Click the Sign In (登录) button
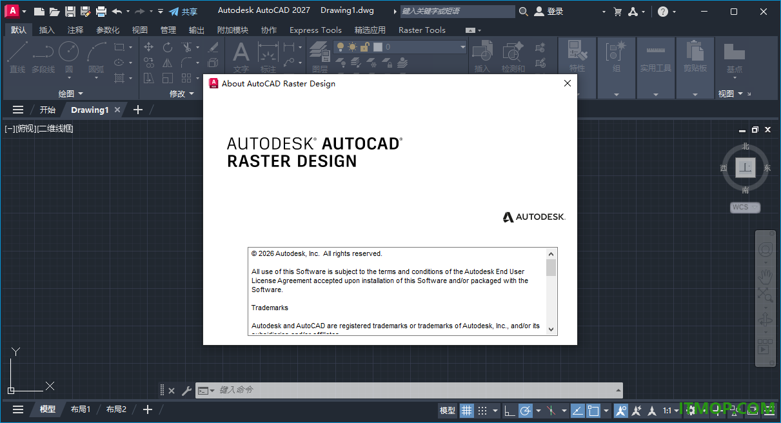The width and height of the screenshot is (781, 423). pyautogui.click(x=549, y=12)
